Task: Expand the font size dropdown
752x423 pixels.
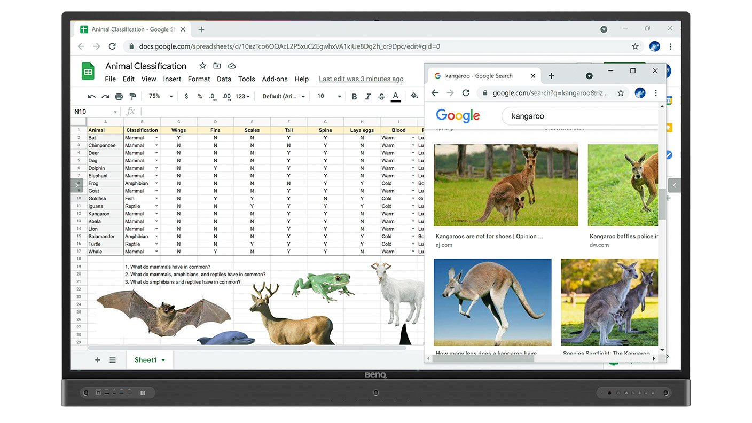Action: tap(339, 96)
